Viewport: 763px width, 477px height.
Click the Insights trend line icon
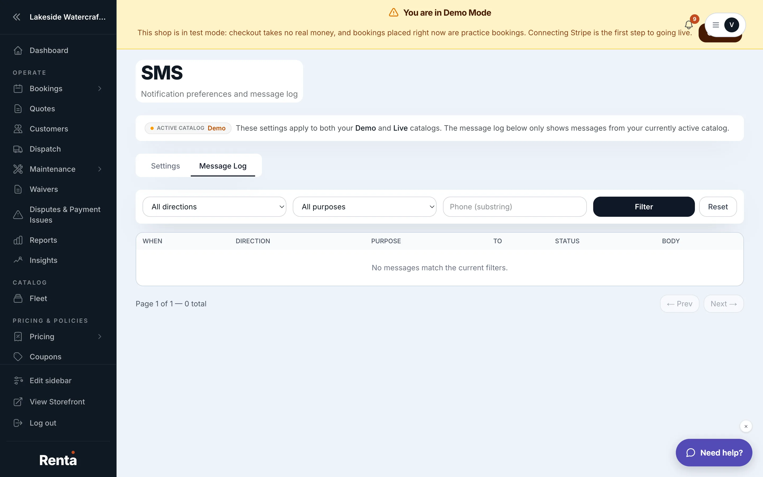18,260
